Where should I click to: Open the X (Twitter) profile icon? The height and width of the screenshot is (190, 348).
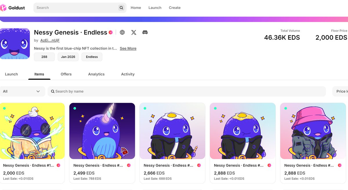point(134,32)
